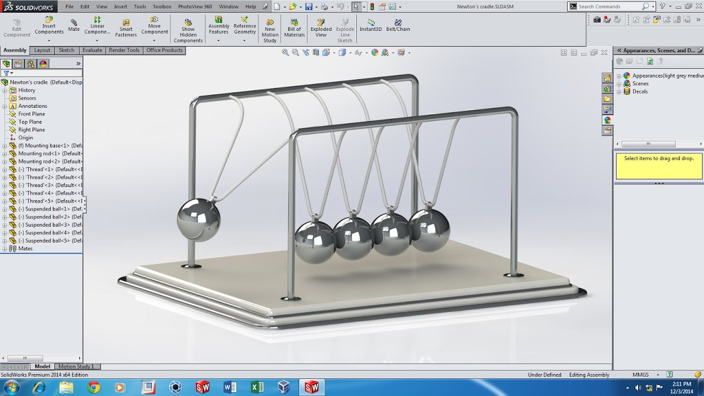The width and height of the screenshot is (704, 396).
Task: Expand the Appearances node in task pane
Action: tap(619, 76)
